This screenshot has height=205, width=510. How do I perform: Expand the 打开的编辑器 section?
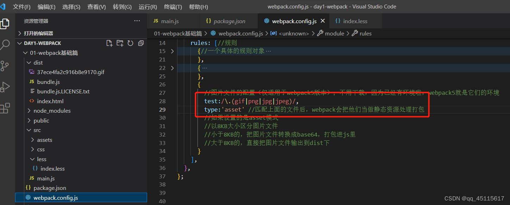click(81, 33)
